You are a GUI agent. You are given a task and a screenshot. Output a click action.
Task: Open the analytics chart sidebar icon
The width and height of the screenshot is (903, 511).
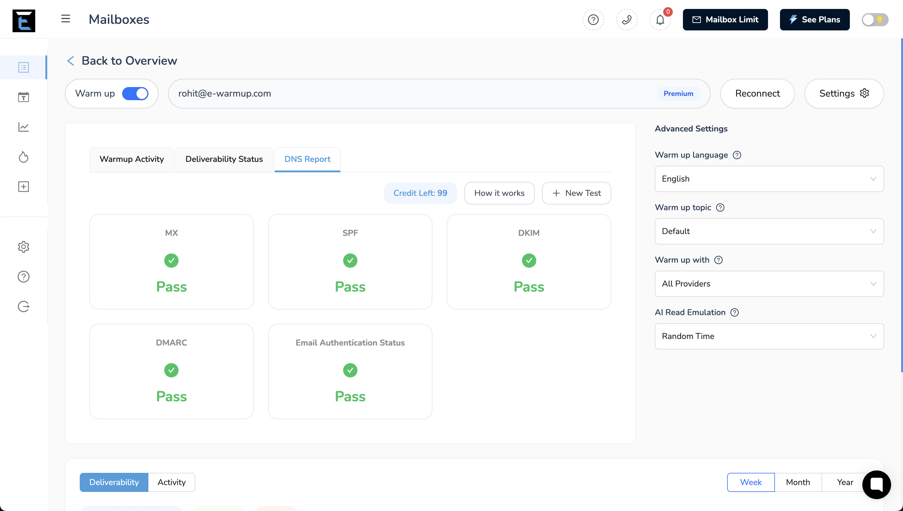click(x=24, y=127)
